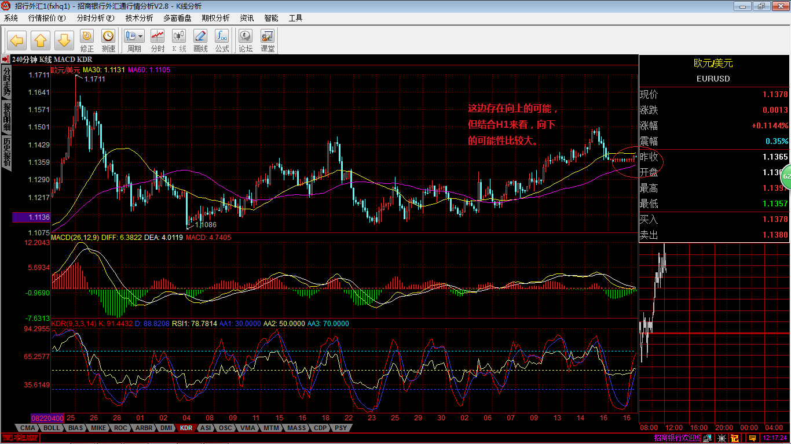Click the left arrow back button
791x444 pixels.
pyautogui.click(x=17, y=40)
